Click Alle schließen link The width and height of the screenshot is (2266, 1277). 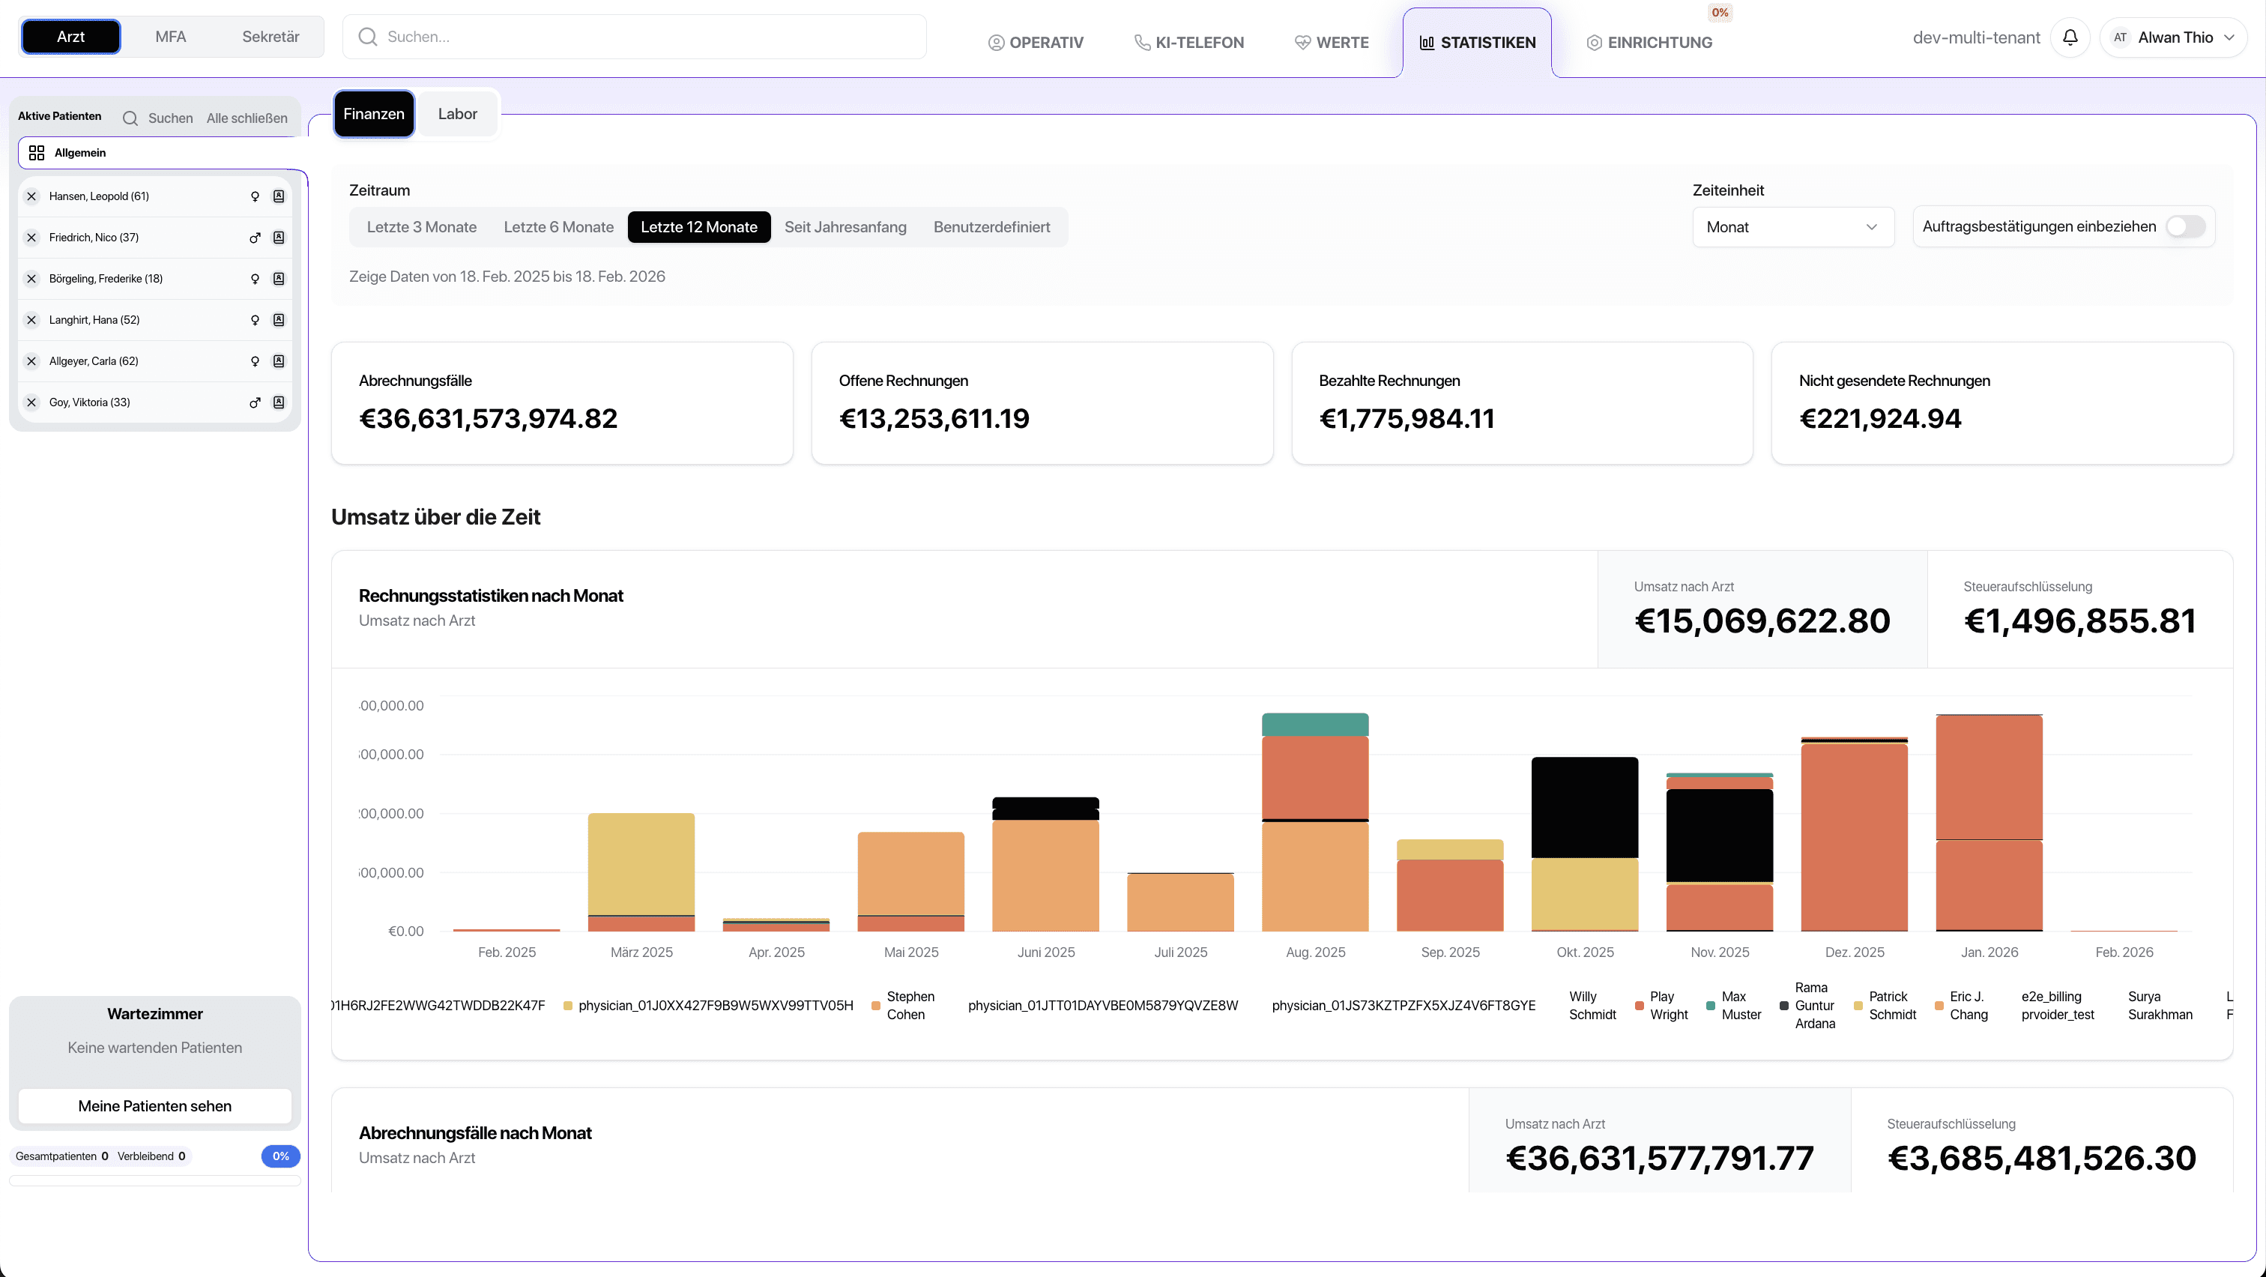247,118
